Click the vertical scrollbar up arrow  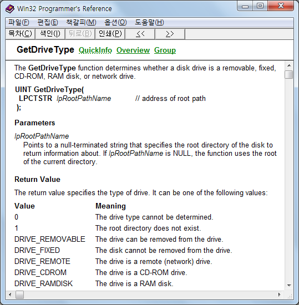point(289,65)
